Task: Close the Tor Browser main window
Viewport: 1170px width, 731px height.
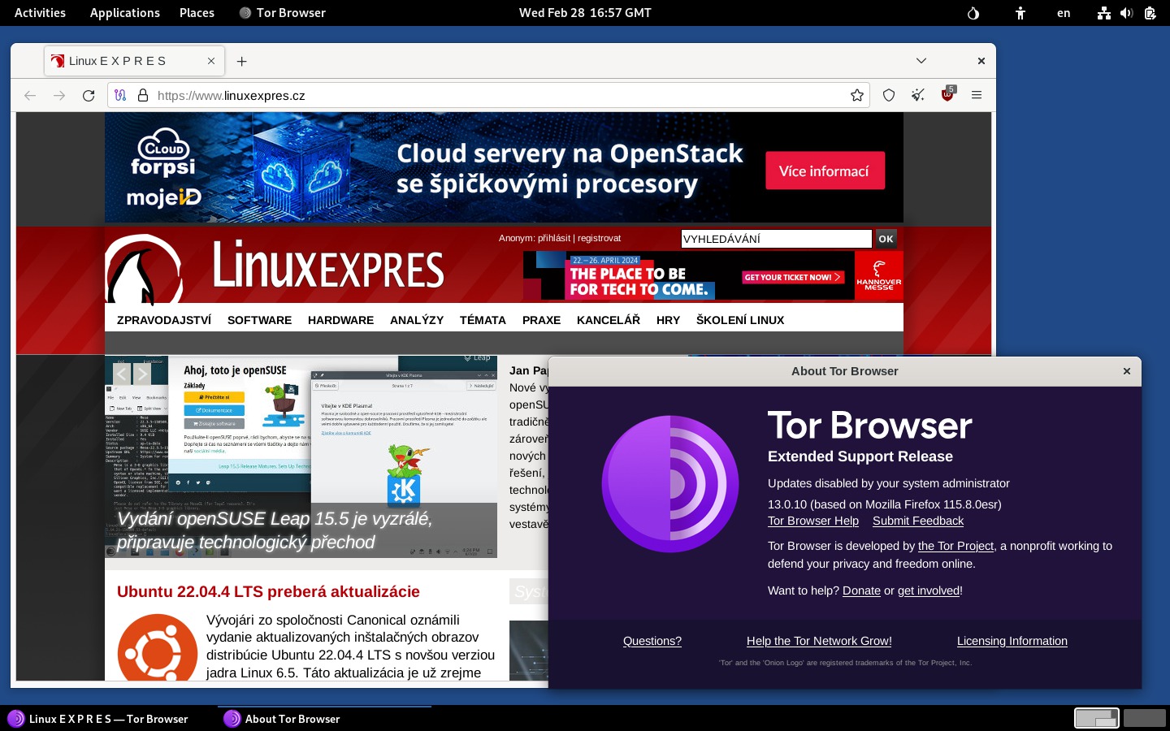Action: tap(981, 61)
